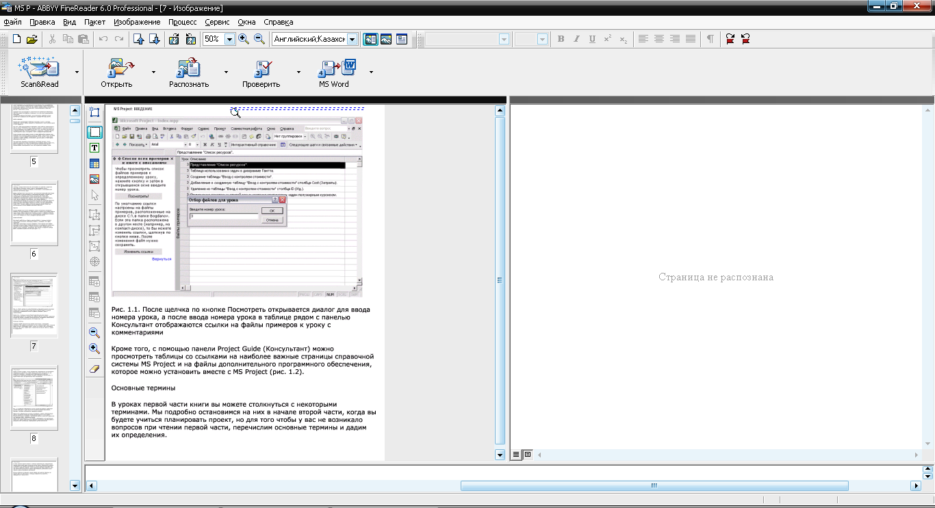Toggle the paragraph marks ¶ button
Screen dimensions: 935x508
(710, 39)
